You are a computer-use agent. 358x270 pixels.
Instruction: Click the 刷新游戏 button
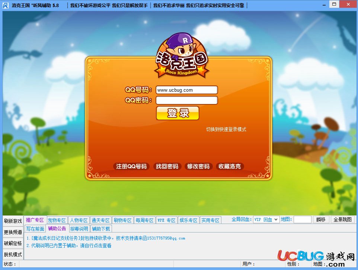click(13, 221)
